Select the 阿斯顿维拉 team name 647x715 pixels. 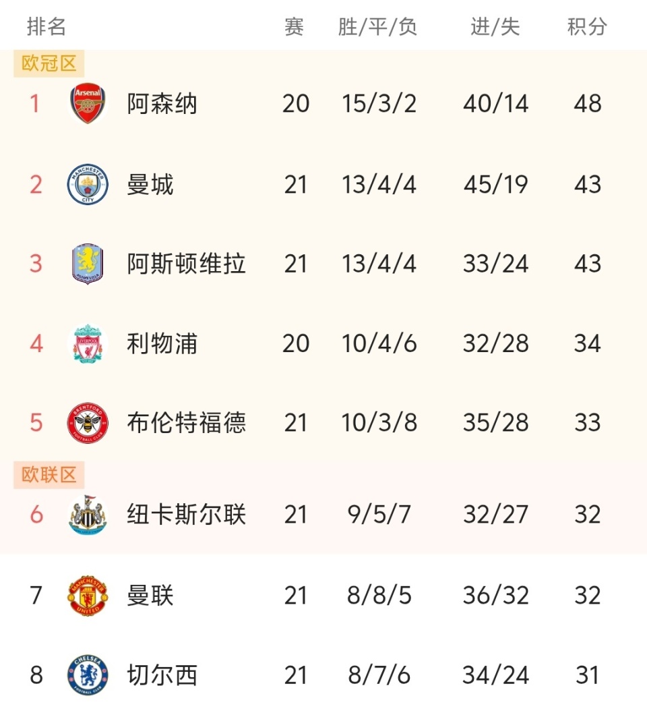coord(186,263)
